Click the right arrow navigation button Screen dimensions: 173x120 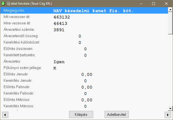point(167,114)
